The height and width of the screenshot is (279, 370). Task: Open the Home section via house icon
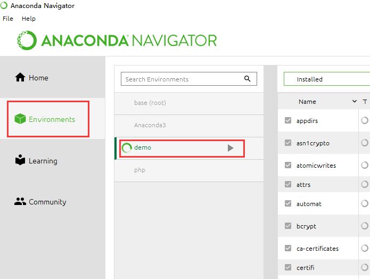20,77
